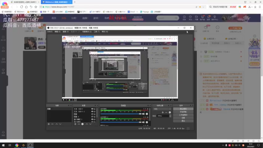263x148 pixels.
Task: Remove the scene transition with the minus icon
Action: pyautogui.click(x=166, y=112)
